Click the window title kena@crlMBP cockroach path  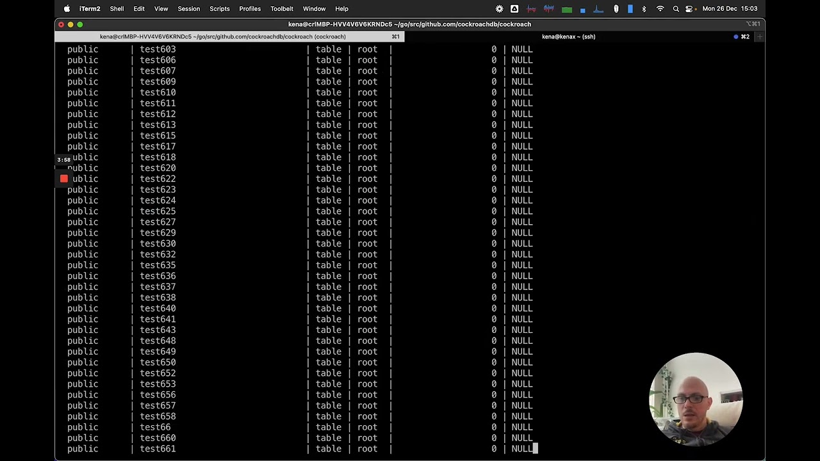click(409, 24)
